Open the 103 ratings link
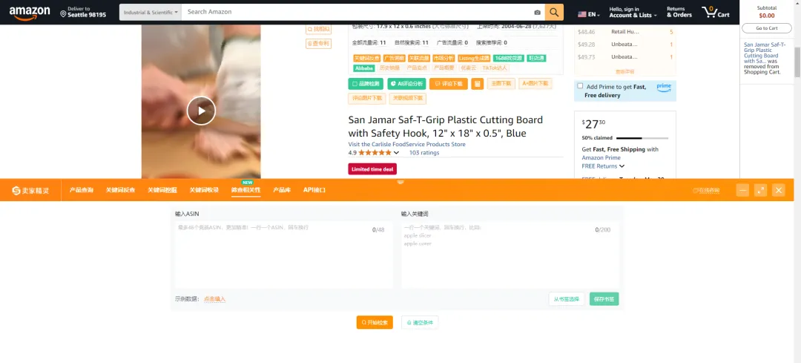The width and height of the screenshot is (801, 363). coord(424,153)
